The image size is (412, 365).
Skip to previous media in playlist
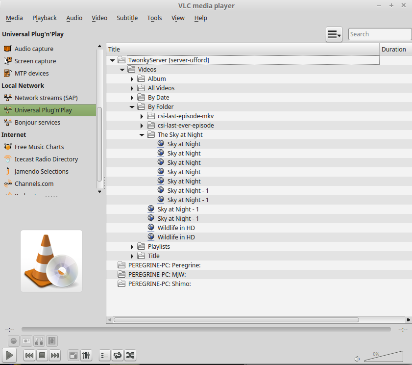tap(29, 356)
